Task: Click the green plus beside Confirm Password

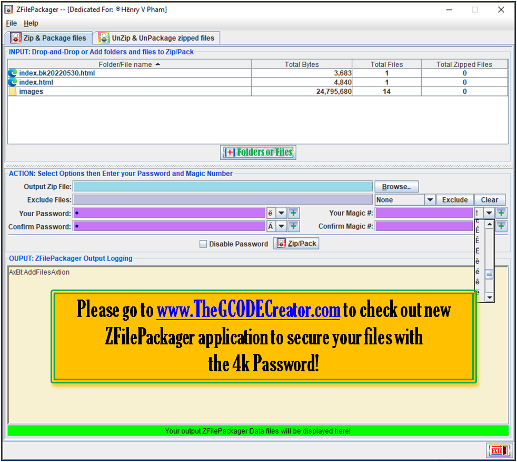Action: click(x=294, y=226)
